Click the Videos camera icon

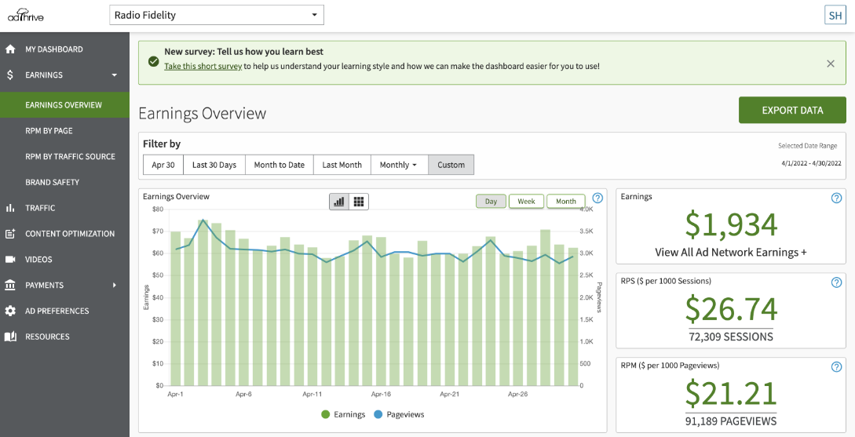(10, 260)
